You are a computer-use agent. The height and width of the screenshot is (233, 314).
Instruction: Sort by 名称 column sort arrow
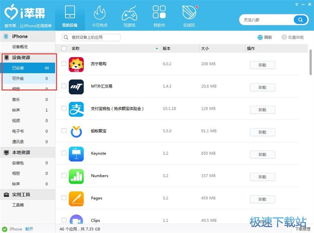point(157,49)
